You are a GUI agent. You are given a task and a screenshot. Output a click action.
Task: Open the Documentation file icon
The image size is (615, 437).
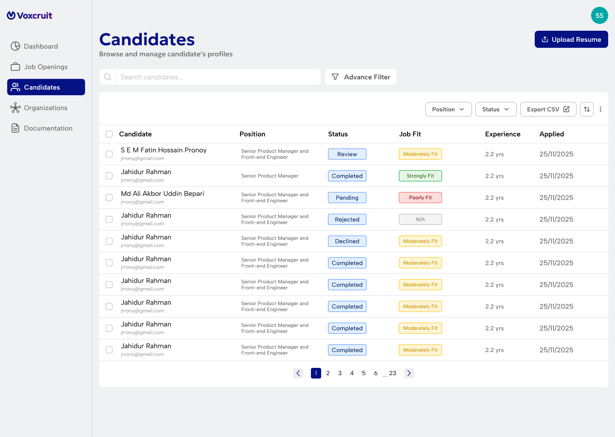point(15,128)
